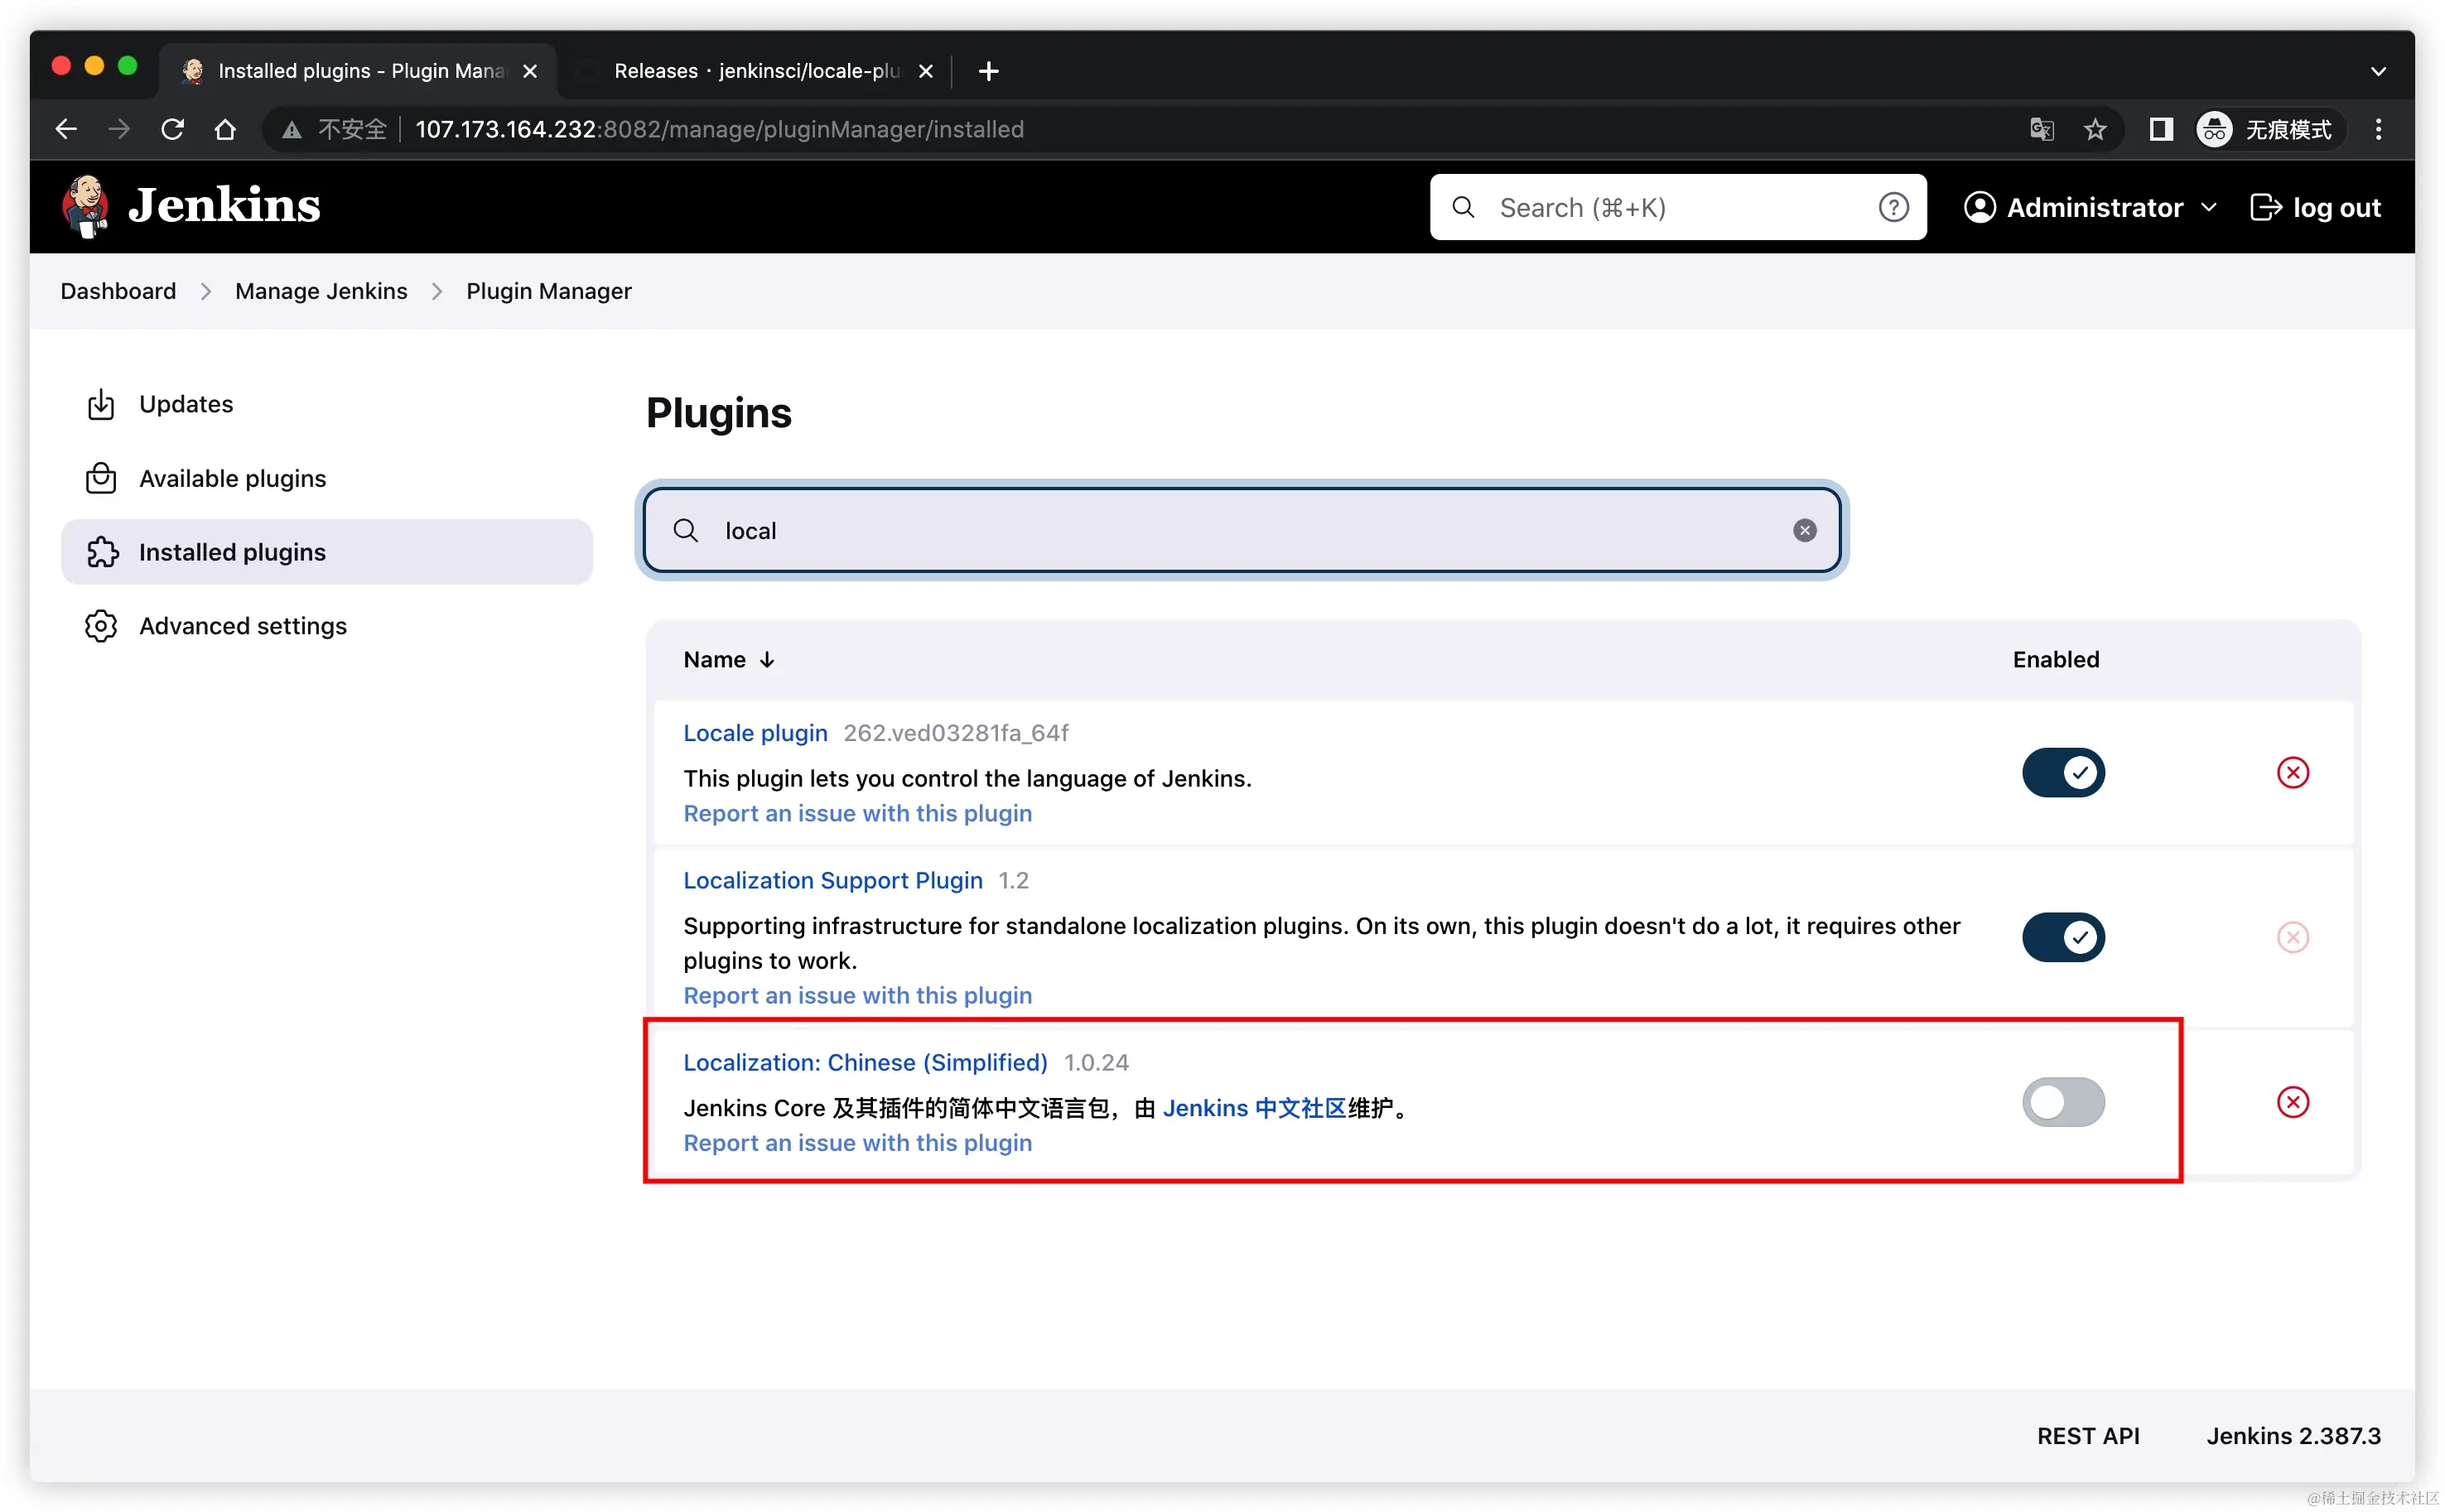Expand the browser tab list chevron
2445x1512 pixels.
tap(2378, 71)
